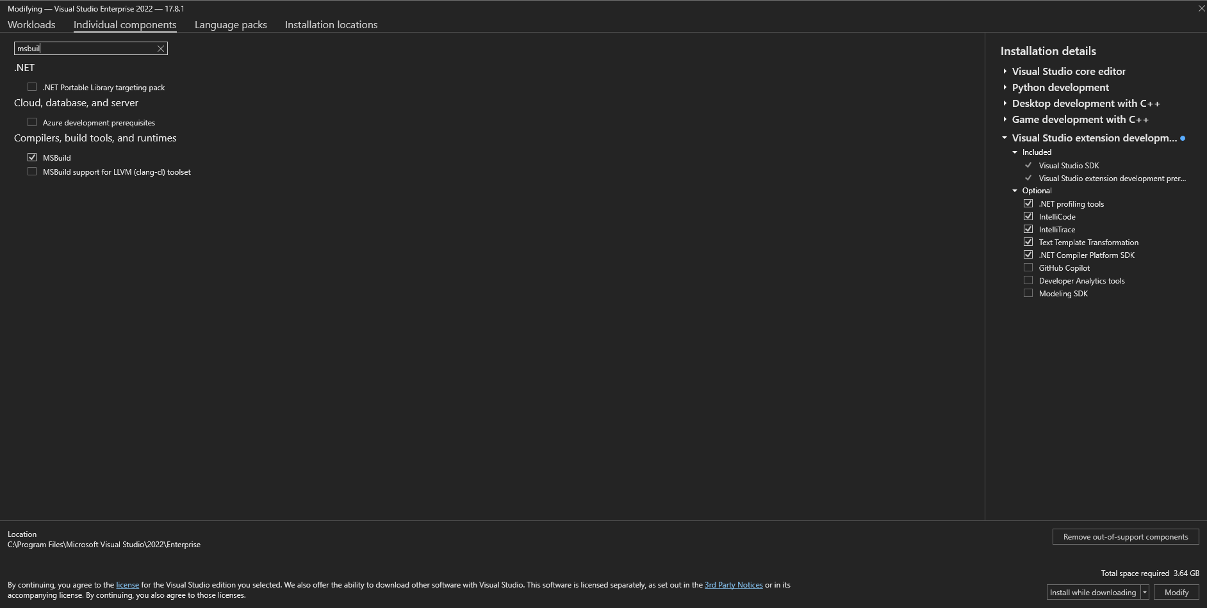This screenshot has width=1207, height=608.
Task: Enable GitHub Copilot component
Action: [x=1028, y=268]
